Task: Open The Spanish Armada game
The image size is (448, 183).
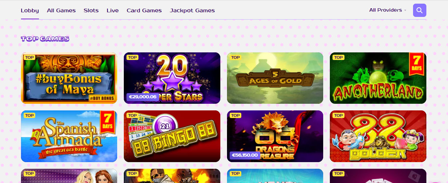Action: coord(69,136)
